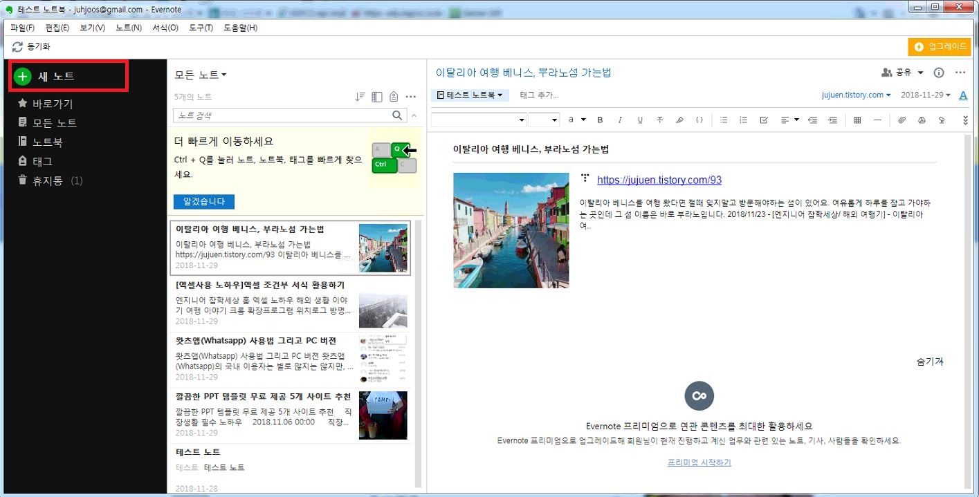Insert a horizontal rule line

point(877,120)
